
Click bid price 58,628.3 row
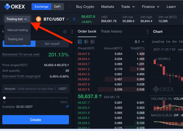click(x=111, y=123)
